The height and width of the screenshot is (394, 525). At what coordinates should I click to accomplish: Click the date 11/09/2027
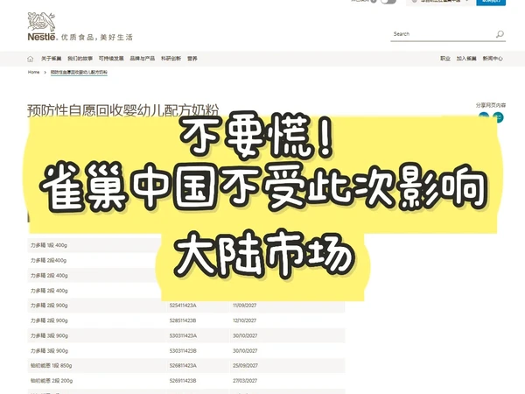[x=245, y=306]
